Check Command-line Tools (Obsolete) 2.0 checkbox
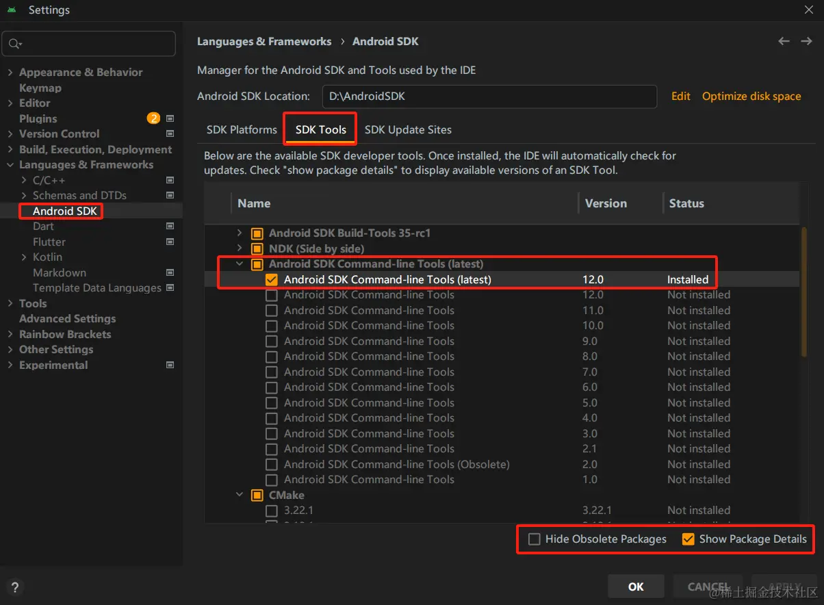This screenshot has width=824, height=605. [272, 464]
